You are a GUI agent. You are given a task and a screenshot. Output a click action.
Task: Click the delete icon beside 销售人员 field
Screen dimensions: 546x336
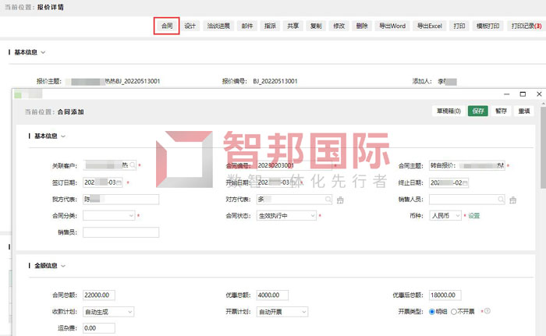[512, 200]
